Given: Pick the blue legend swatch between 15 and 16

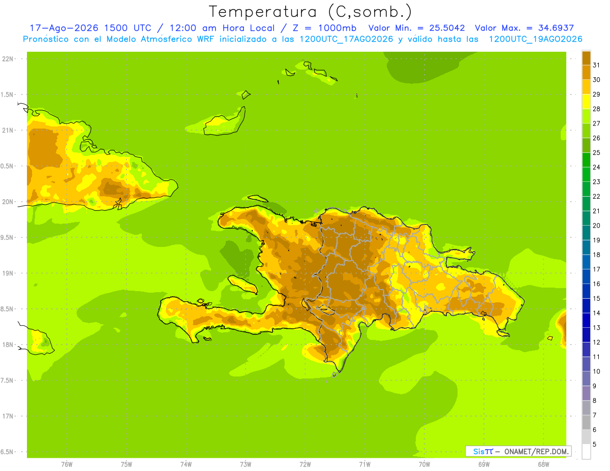Looking at the screenshot, I should pyautogui.click(x=586, y=291).
